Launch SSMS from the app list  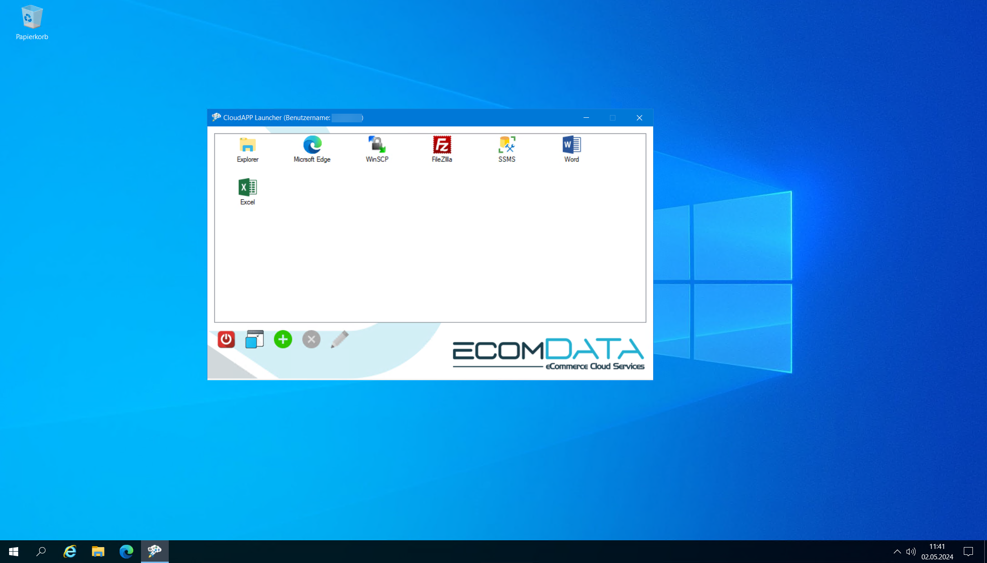coord(507,150)
